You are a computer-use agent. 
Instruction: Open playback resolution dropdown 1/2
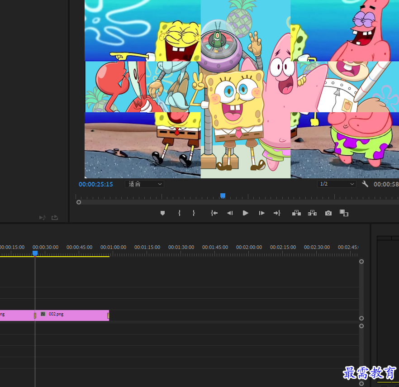(x=337, y=184)
